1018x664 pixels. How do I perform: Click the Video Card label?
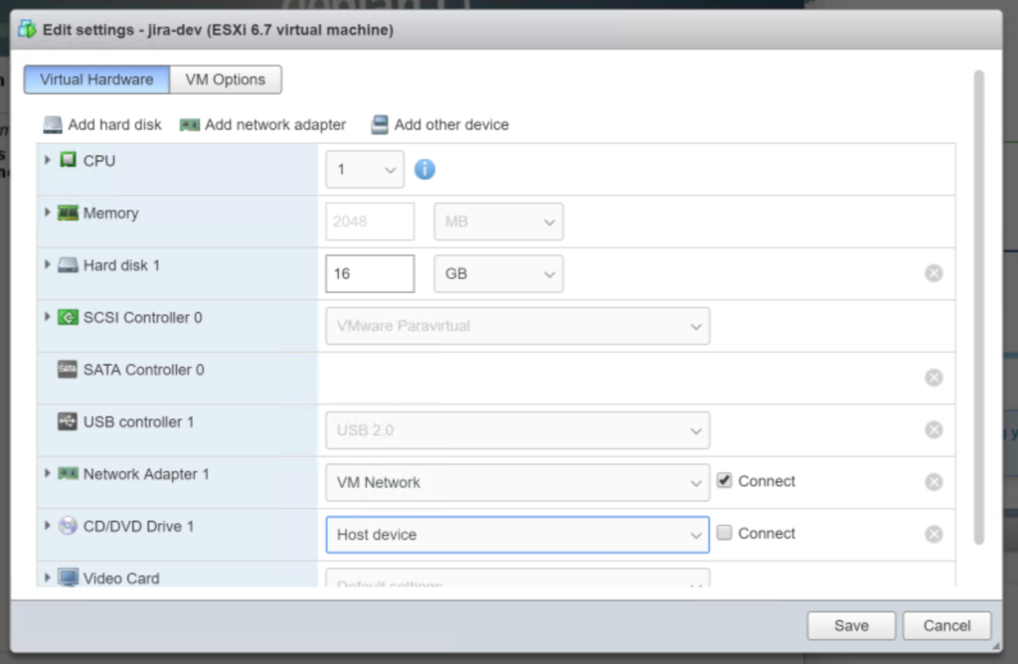(x=121, y=579)
